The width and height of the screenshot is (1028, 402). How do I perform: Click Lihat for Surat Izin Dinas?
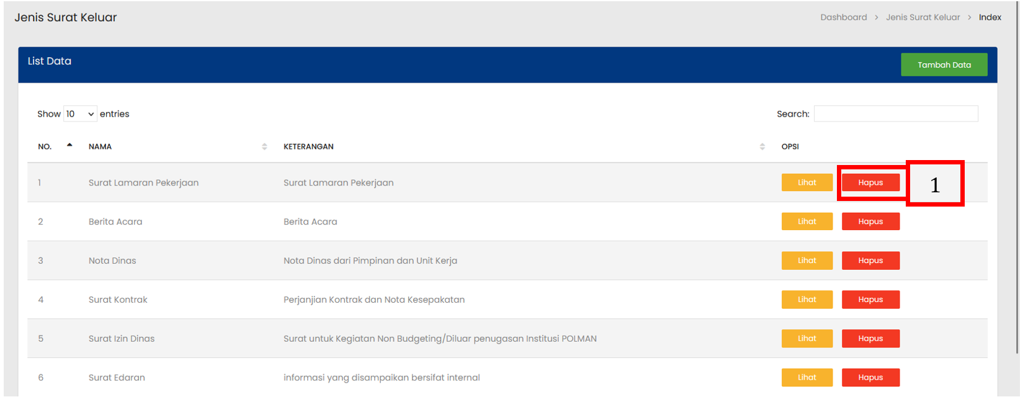(x=807, y=339)
